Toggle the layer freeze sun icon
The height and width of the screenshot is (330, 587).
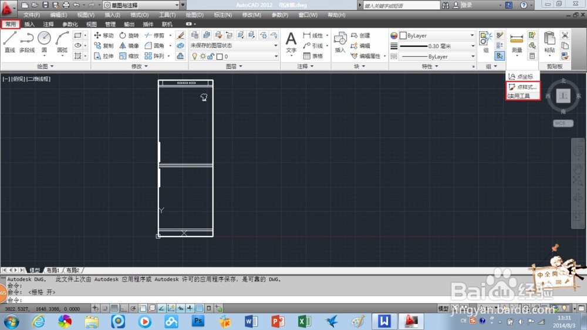203,57
